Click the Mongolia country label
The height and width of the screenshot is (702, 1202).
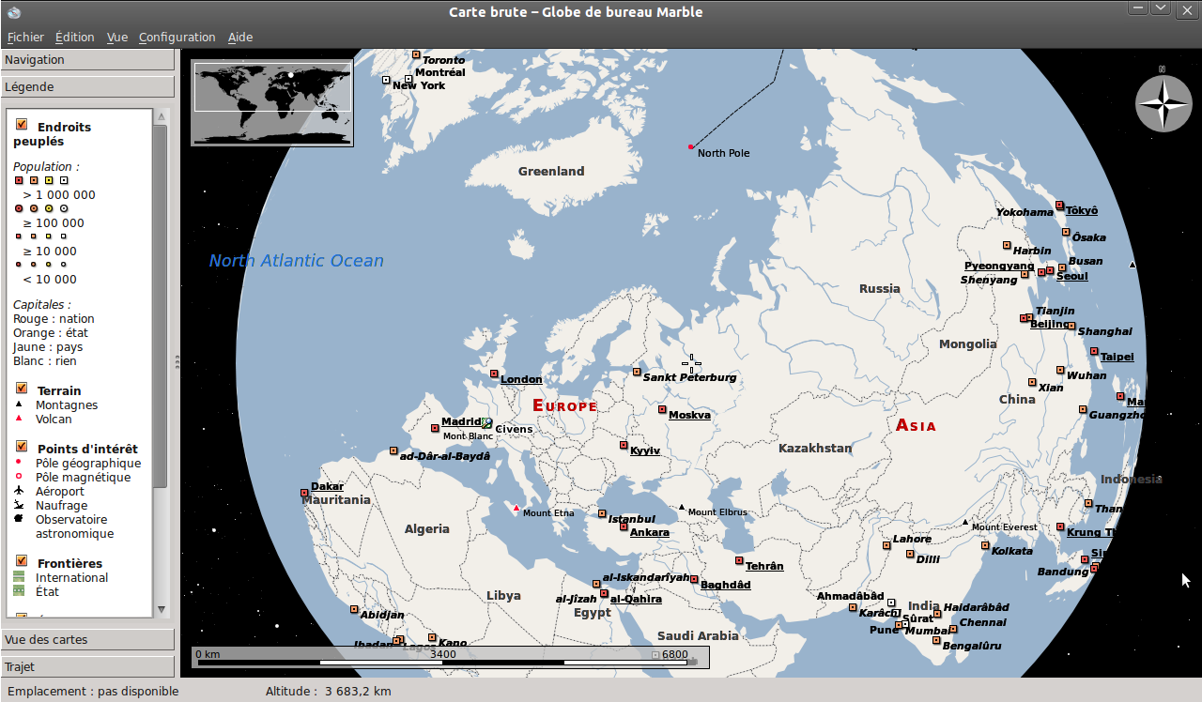[968, 344]
